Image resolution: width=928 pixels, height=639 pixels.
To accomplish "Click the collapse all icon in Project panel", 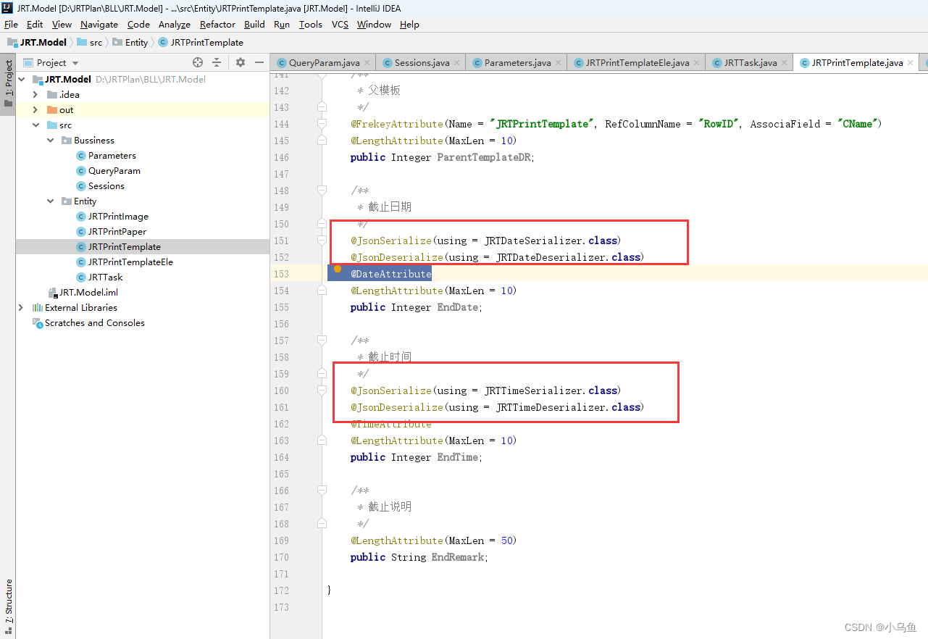I will (217, 62).
